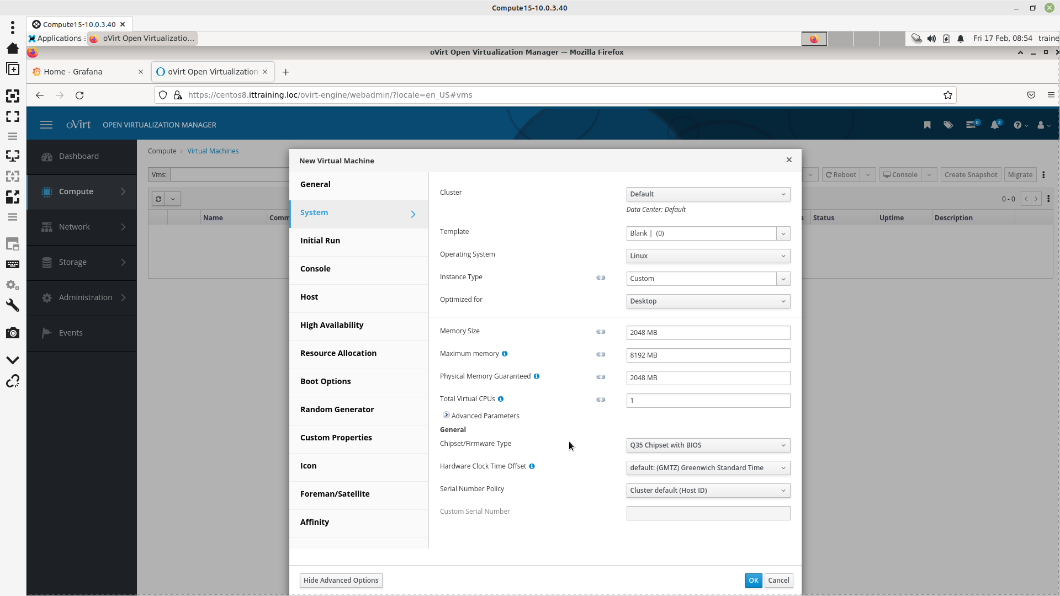Toggle link icon next to Instance Type
This screenshot has height=596, width=1060.
coord(601,278)
